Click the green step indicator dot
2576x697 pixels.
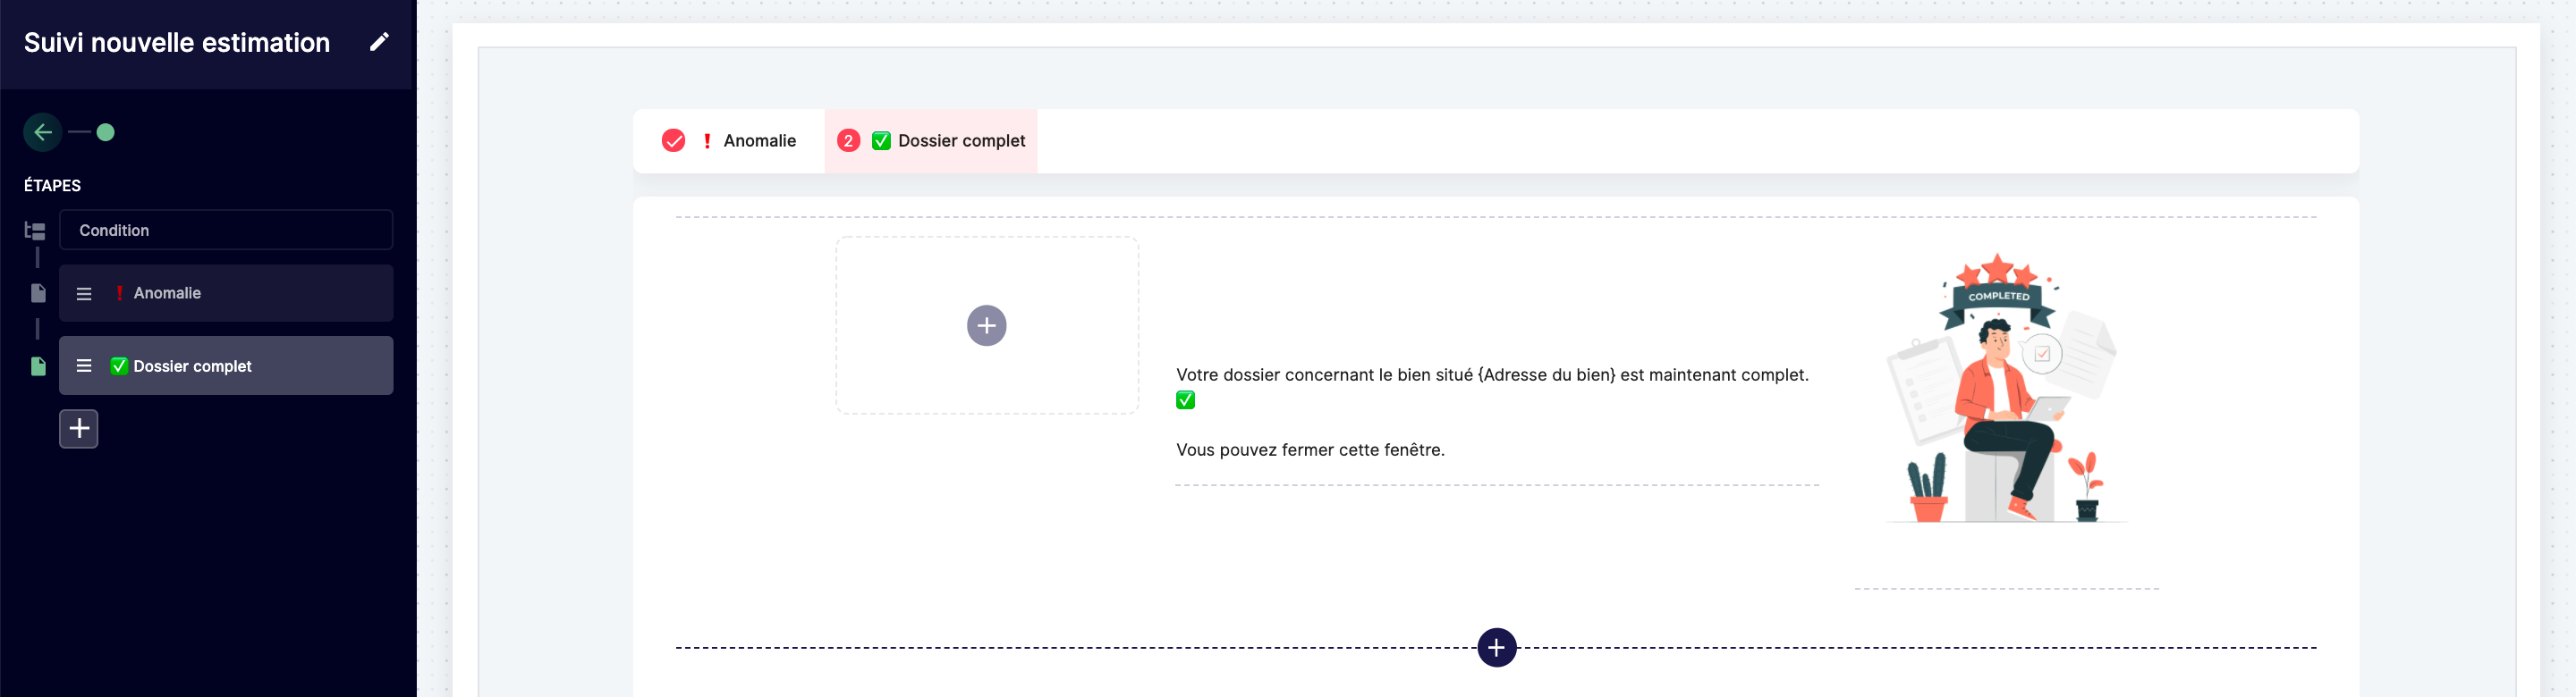click(105, 132)
